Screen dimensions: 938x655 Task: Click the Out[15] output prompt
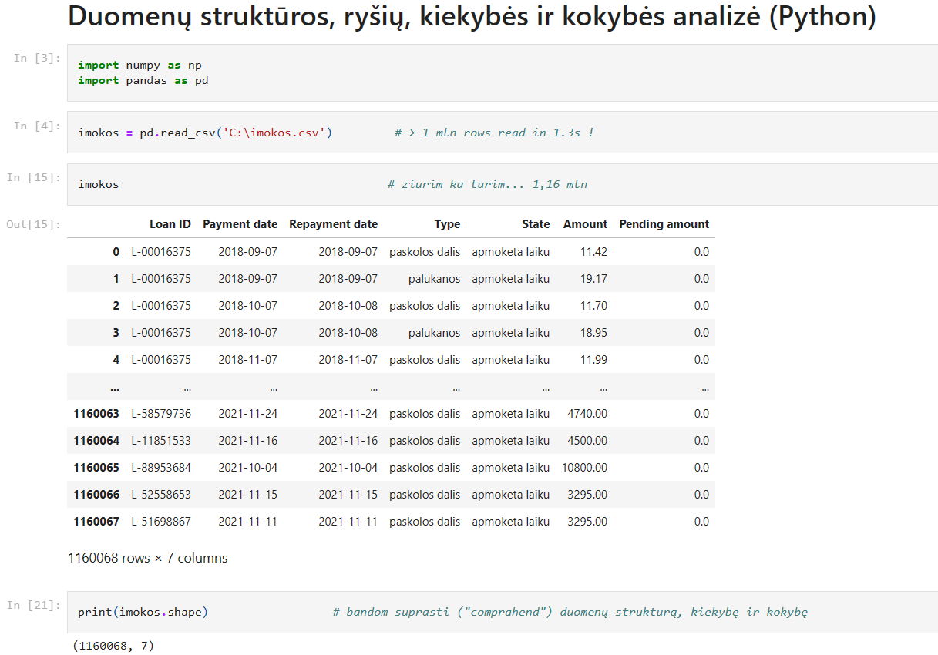(x=33, y=224)
